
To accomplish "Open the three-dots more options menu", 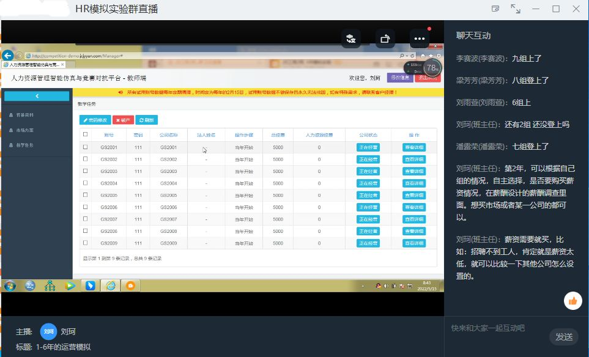I will 419,38.
